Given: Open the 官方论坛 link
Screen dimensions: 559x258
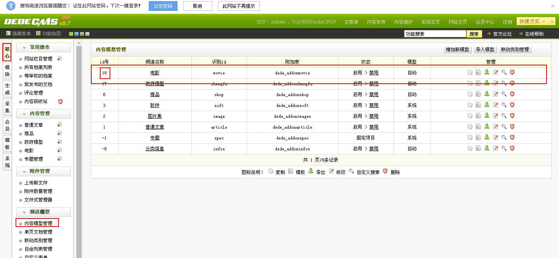Looking at the screenshot, I should click(x=502, y=34).
